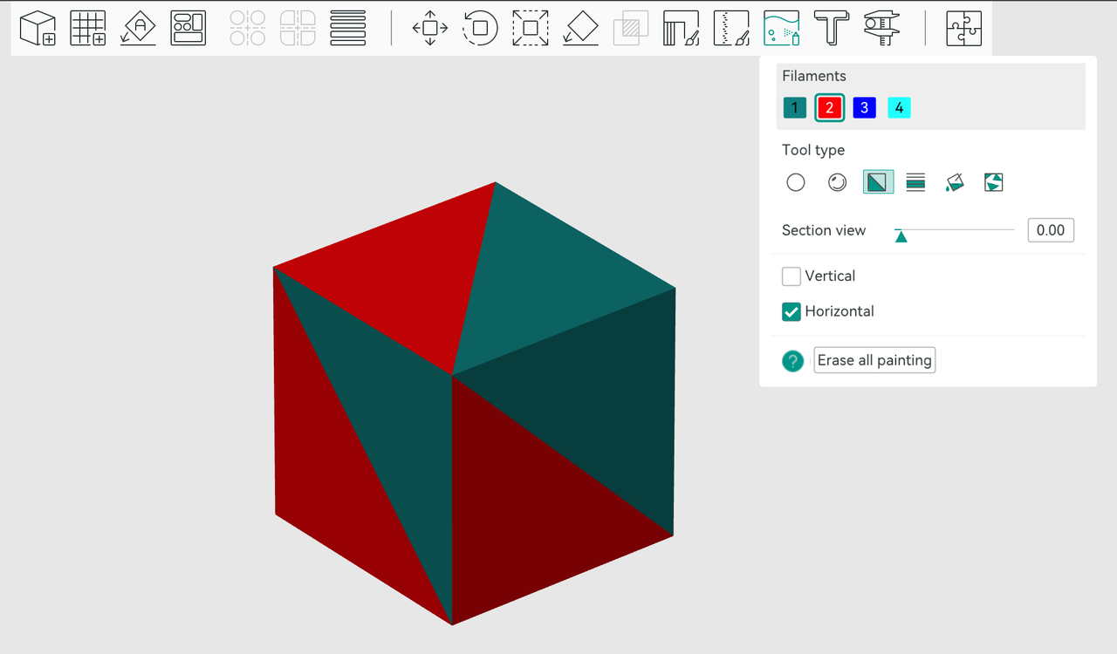1117x654 pixels.
Task: Select the Scale tool
Action: click(x=531, y=28)
